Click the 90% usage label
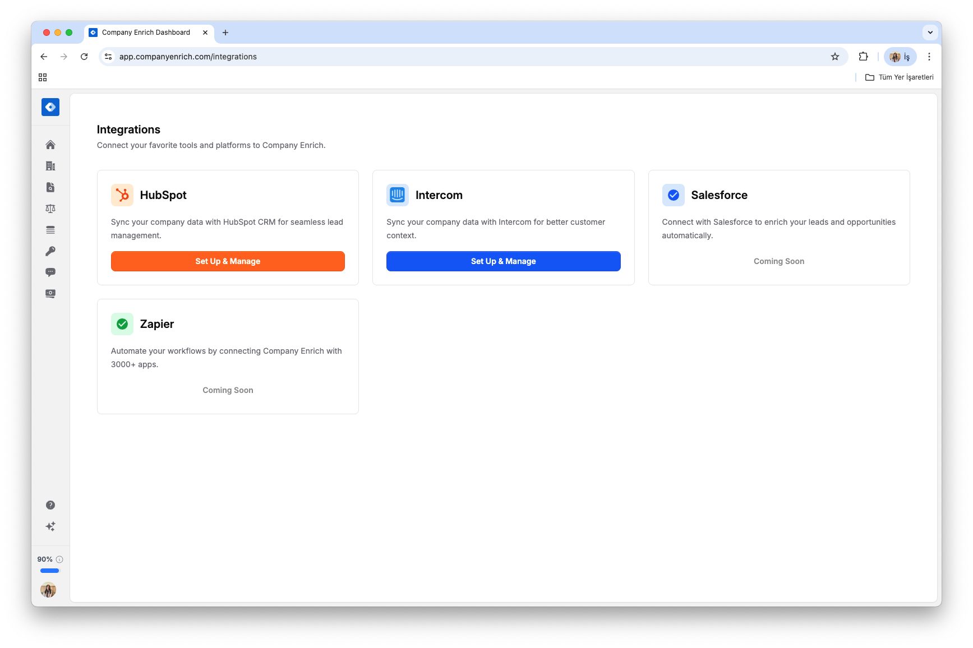This screenshot has height=648, width=973. (x=45, y=559)
